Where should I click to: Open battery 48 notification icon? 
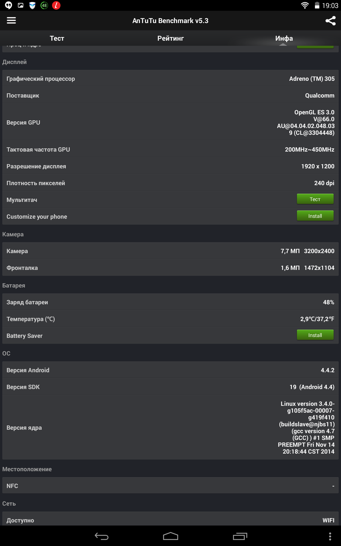point(44,5)
